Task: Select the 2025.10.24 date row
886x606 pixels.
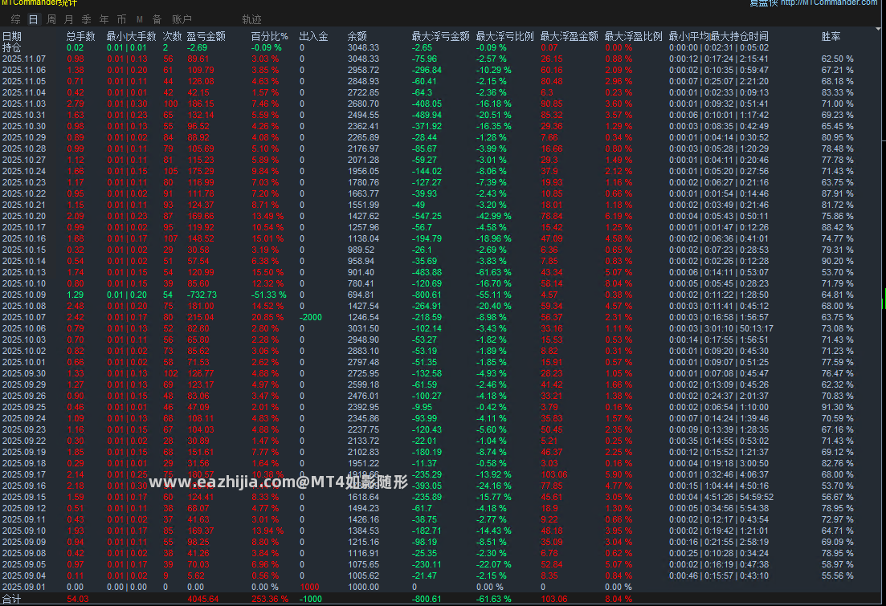Action: pos(24,171)
